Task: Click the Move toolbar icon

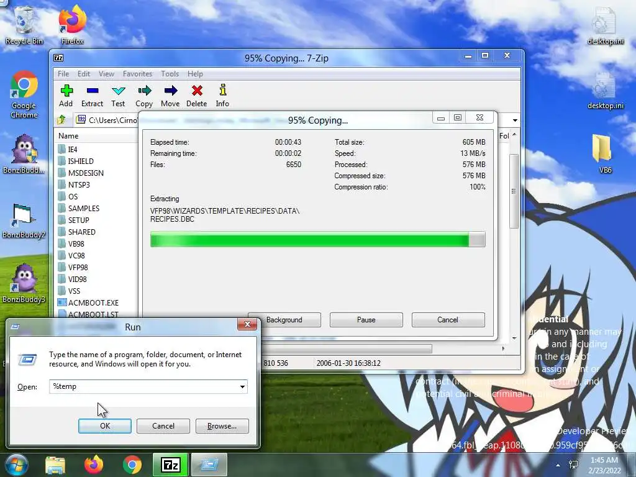Action: pyautogui.click(x=170, y=96)
